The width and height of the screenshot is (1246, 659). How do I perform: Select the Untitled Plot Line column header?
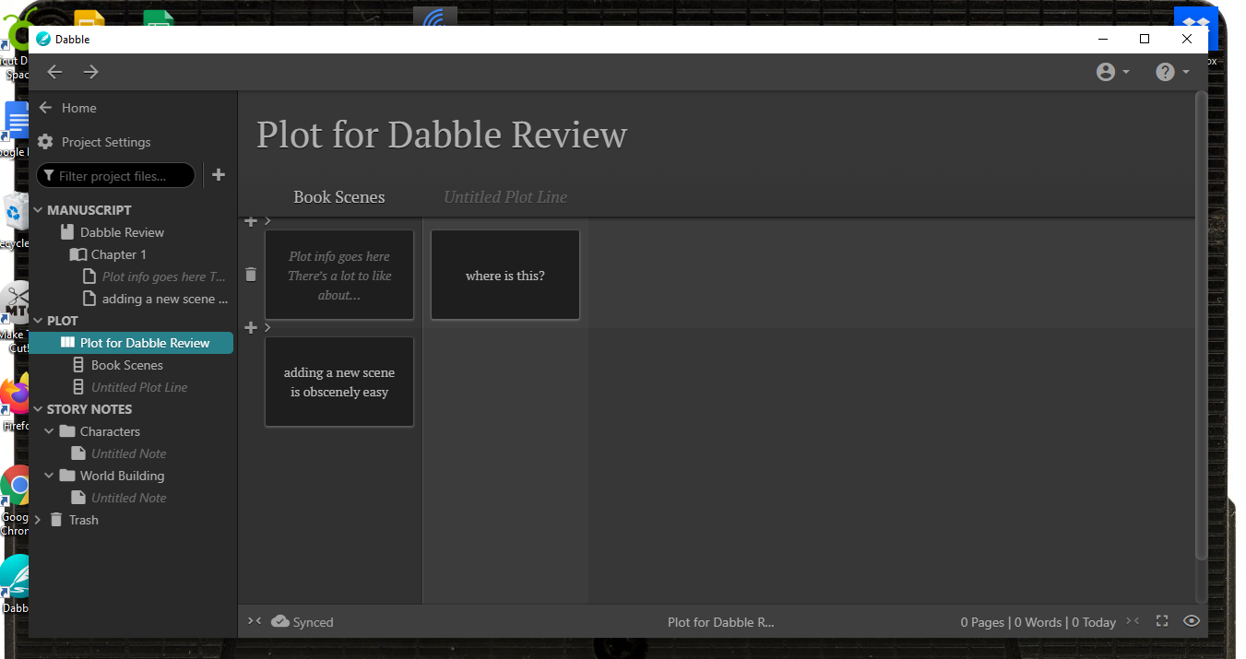pyautogui.click(x=504, y=197)
